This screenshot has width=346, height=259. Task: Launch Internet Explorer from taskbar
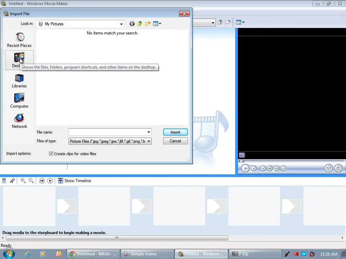tap(27, 254)
